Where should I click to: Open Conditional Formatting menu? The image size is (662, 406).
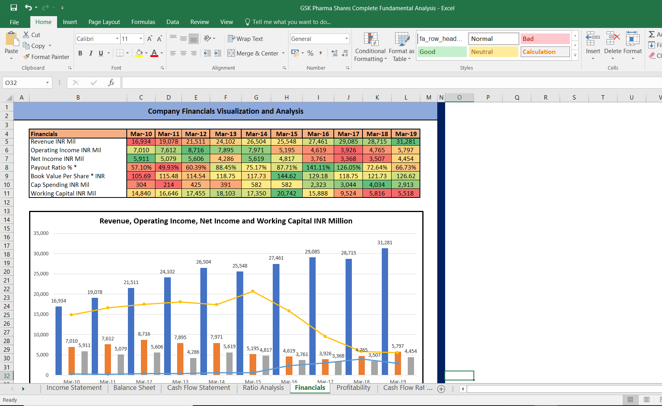[x=370, y=47]
